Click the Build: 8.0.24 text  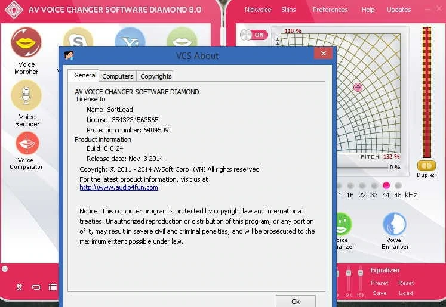pos(105,148)
